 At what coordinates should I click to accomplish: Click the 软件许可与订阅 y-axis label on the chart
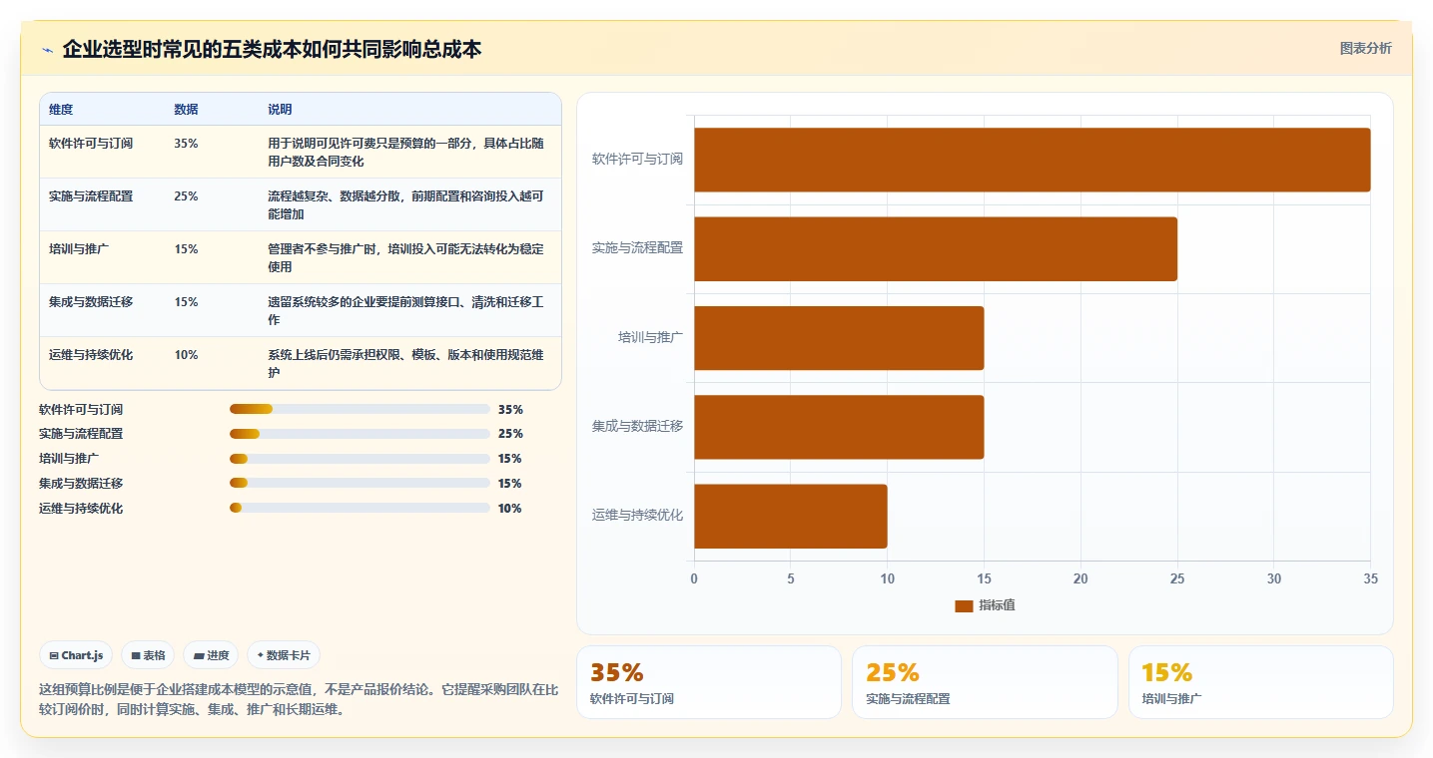point(637,160)
